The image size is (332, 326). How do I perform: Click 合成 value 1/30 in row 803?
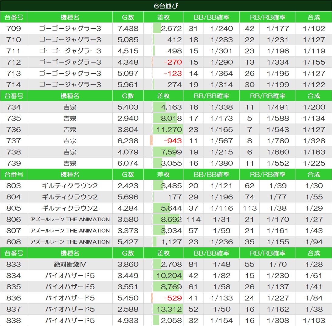coord(314,185)
